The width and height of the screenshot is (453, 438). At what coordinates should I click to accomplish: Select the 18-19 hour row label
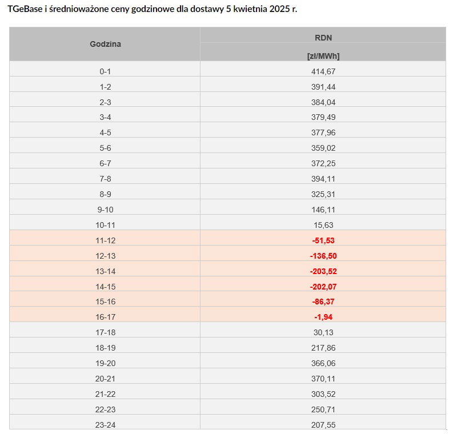(105, 348)
